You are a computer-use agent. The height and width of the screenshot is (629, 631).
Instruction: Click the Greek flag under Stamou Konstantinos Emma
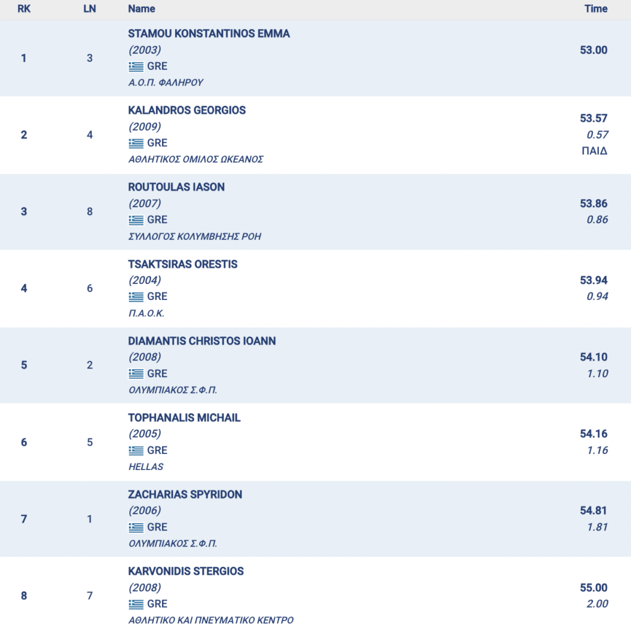136,67
